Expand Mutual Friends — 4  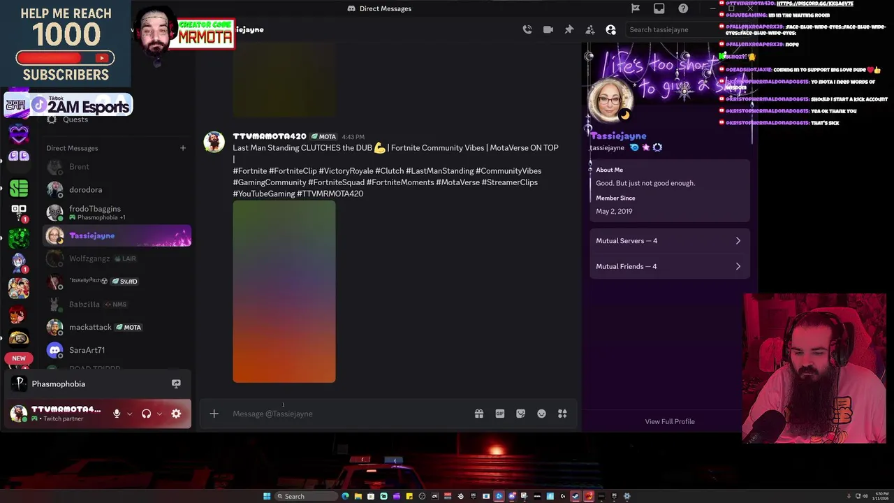point(670,266)
